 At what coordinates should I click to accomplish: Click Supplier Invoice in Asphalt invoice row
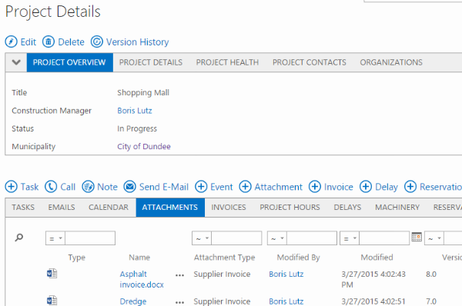(222, 274)
